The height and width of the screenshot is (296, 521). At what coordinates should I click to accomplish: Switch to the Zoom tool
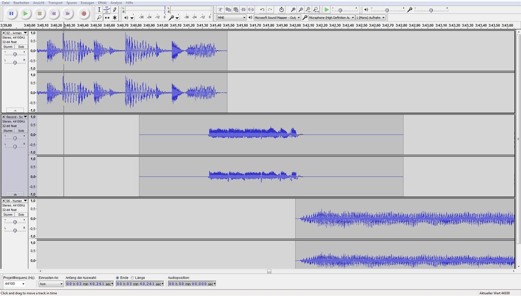coord(99,17)
